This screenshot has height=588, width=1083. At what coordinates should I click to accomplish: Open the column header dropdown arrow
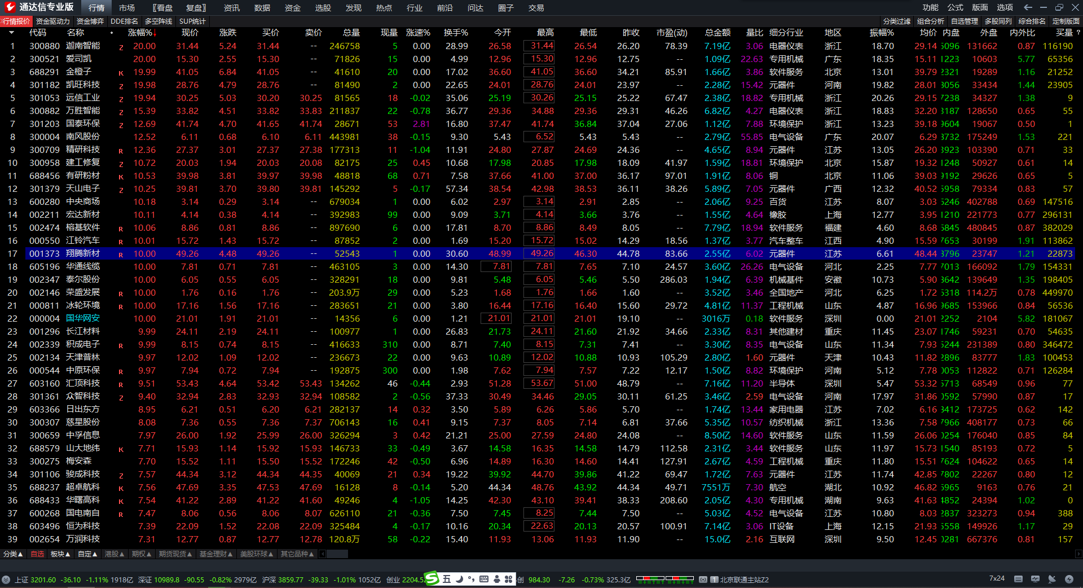point(11,33)
